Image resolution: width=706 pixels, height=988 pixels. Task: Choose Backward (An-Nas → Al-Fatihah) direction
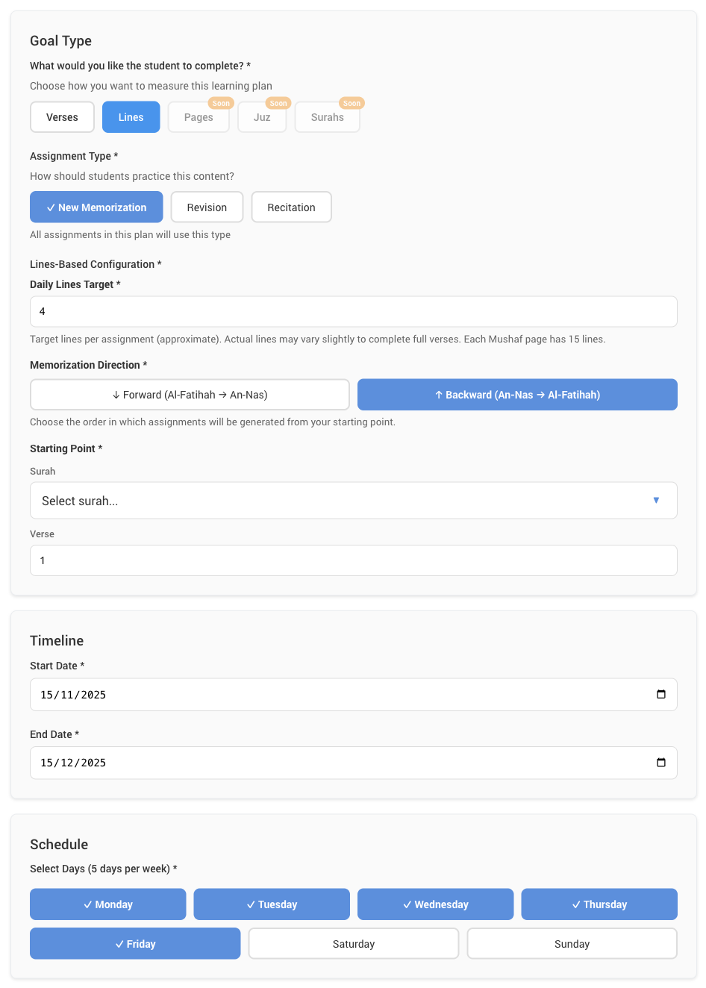point(517,395)
